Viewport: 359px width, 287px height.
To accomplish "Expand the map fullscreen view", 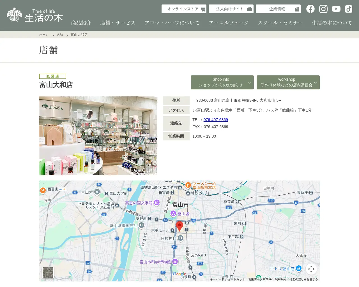I will tap(311, 269).
